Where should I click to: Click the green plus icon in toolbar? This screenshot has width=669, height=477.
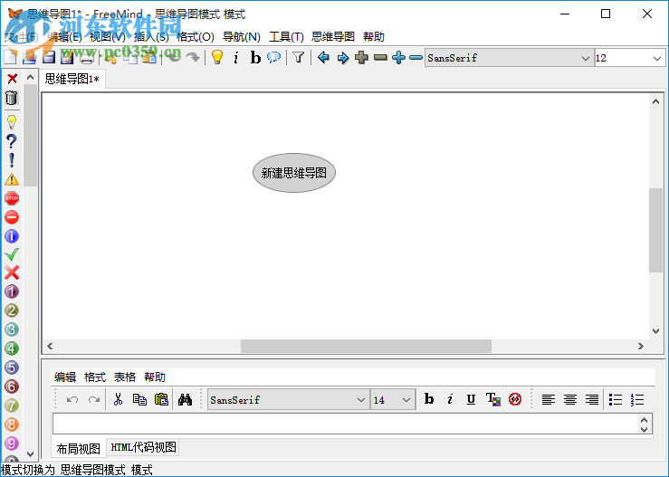point(361,57)
